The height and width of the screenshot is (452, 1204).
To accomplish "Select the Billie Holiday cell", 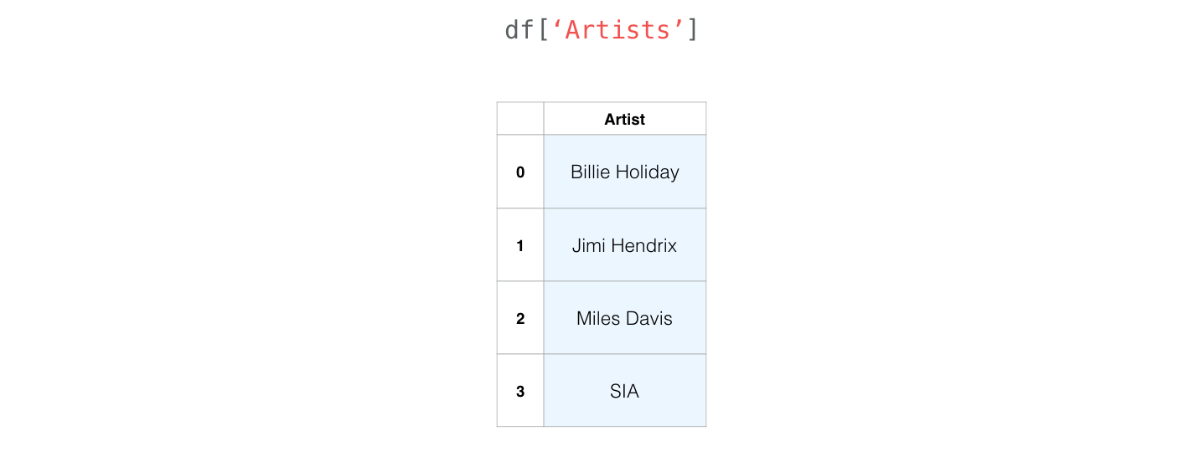I will (624, 172).
